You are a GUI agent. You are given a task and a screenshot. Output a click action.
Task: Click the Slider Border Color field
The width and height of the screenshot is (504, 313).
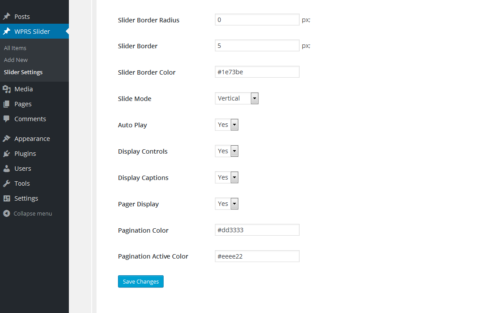coord(257,72)
